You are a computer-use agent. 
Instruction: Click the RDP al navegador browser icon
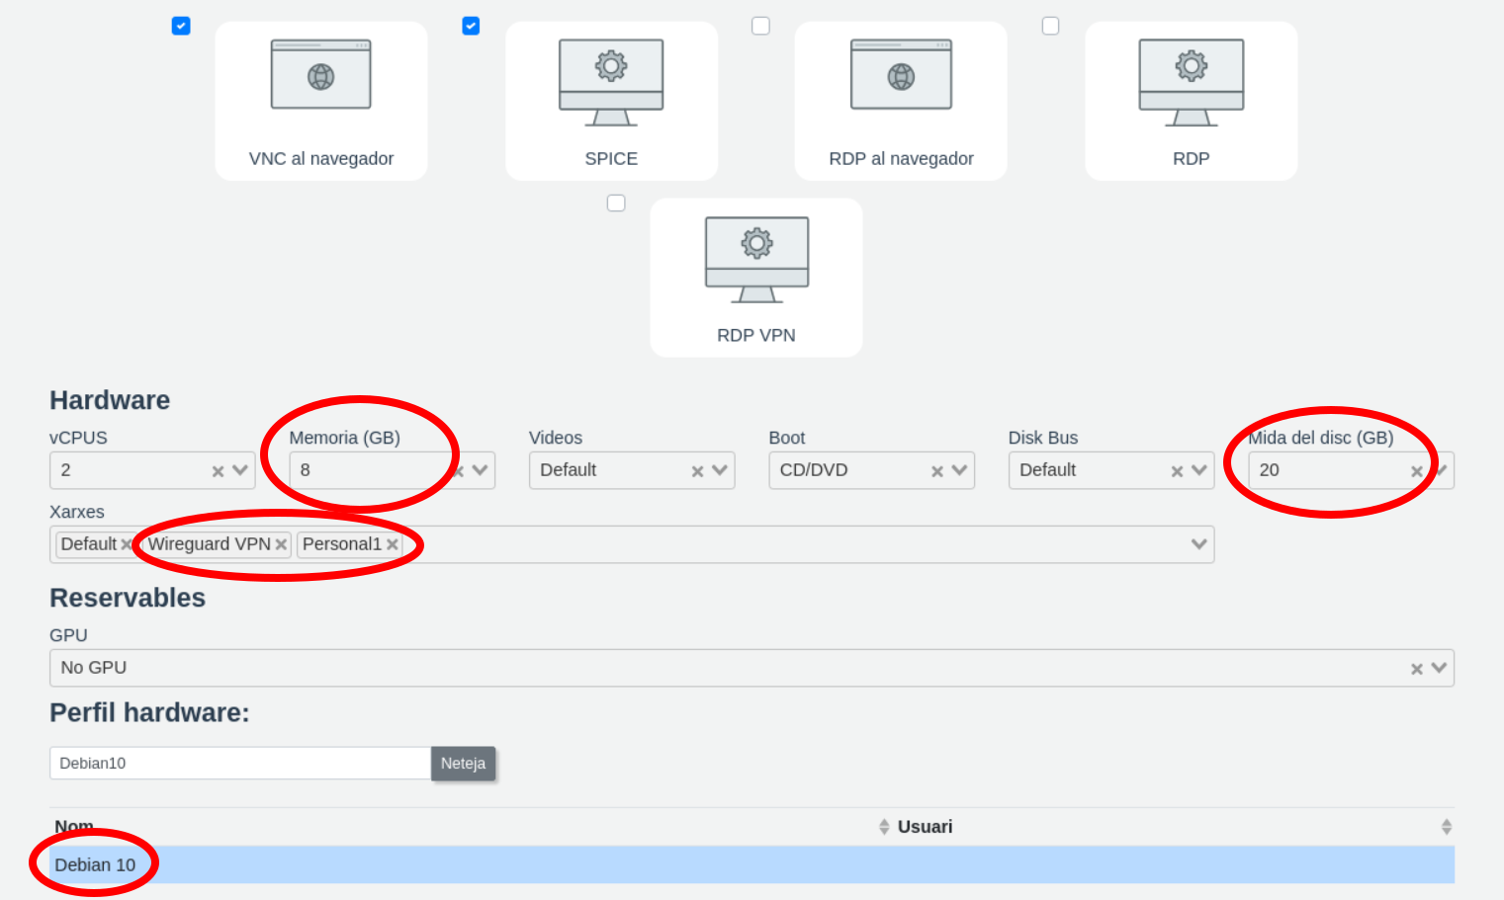click(901, 75)
